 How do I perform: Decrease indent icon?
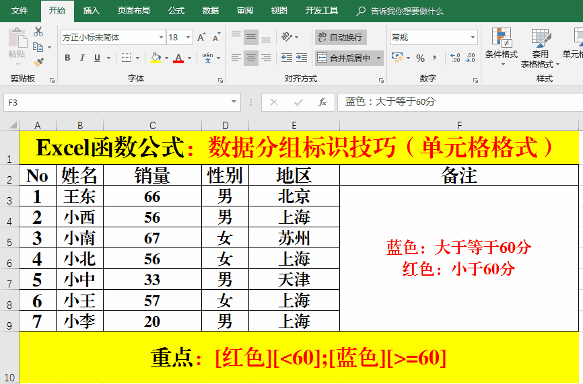click(287, 58)
